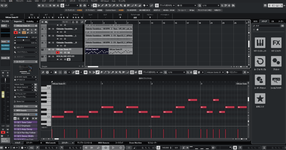The width and height of the screenshot is (286, 150).
Task: Open the VST Effects FX tile
Action: pyautogui.click(x=276, y=43)
